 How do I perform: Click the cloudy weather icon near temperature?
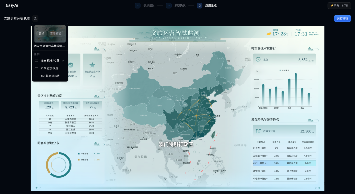click(269, 34)
